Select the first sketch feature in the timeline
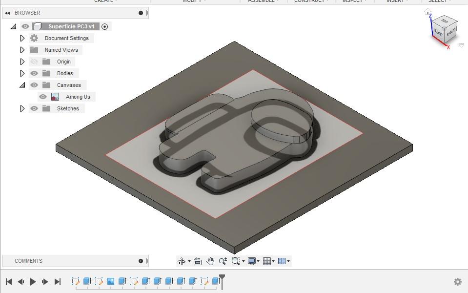This screenshot has width=468, height=293. tap(76, 281)
